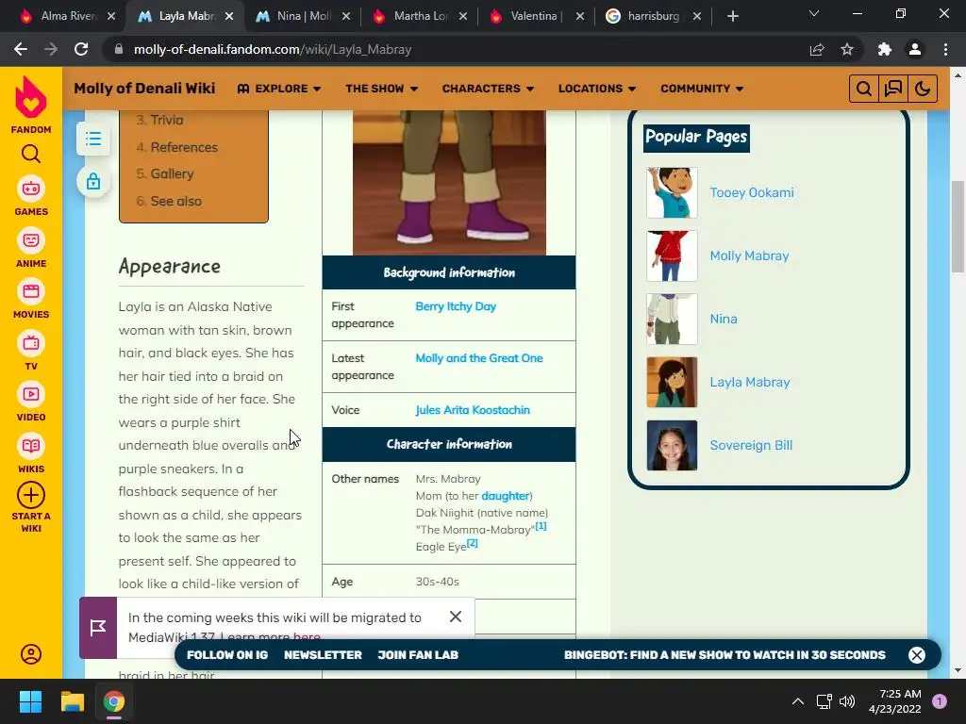
Task: Expand The Show menu
Action: pyautogui.click(x=381, y=89)
